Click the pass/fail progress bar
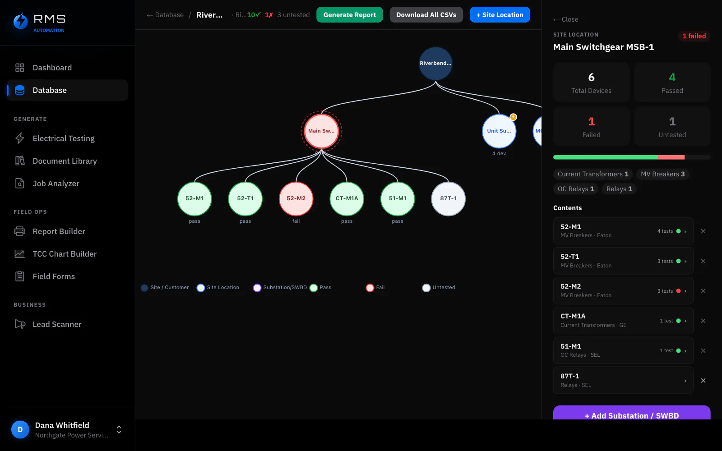722x451 pixels. point(632,157)
